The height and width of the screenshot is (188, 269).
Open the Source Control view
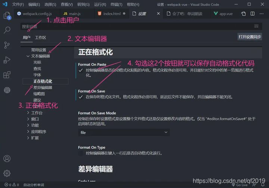7,45
